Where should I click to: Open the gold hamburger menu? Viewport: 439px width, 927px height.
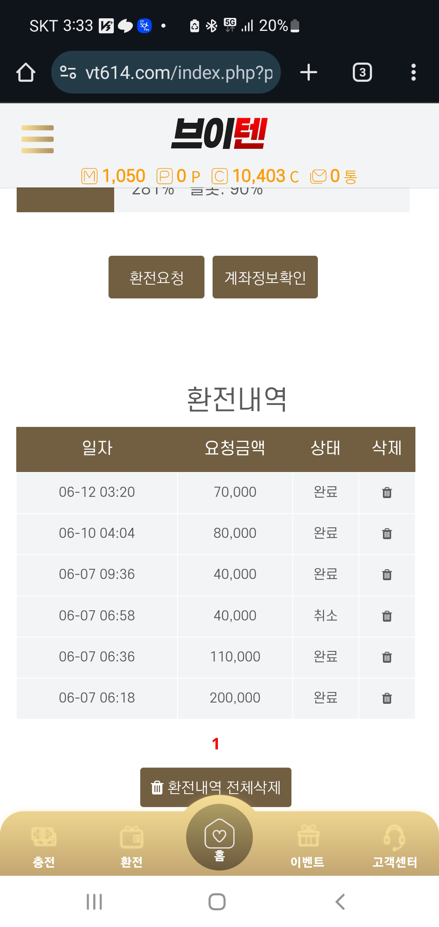coord(37,139)
